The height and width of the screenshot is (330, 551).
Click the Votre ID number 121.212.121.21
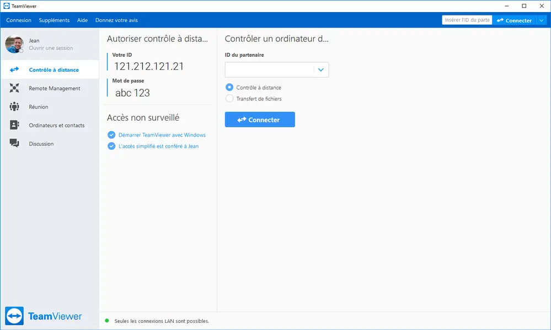point(149,66)
